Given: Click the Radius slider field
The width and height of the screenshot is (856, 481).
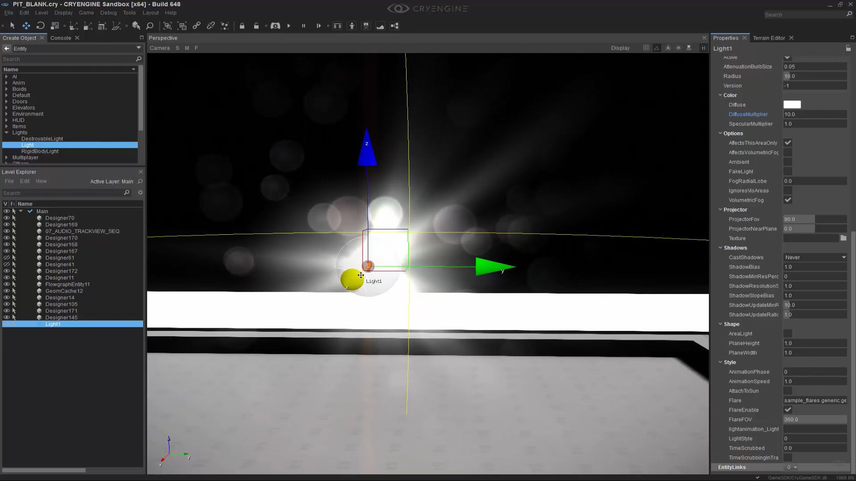Looking at the screenshot, I should (815, 76).
